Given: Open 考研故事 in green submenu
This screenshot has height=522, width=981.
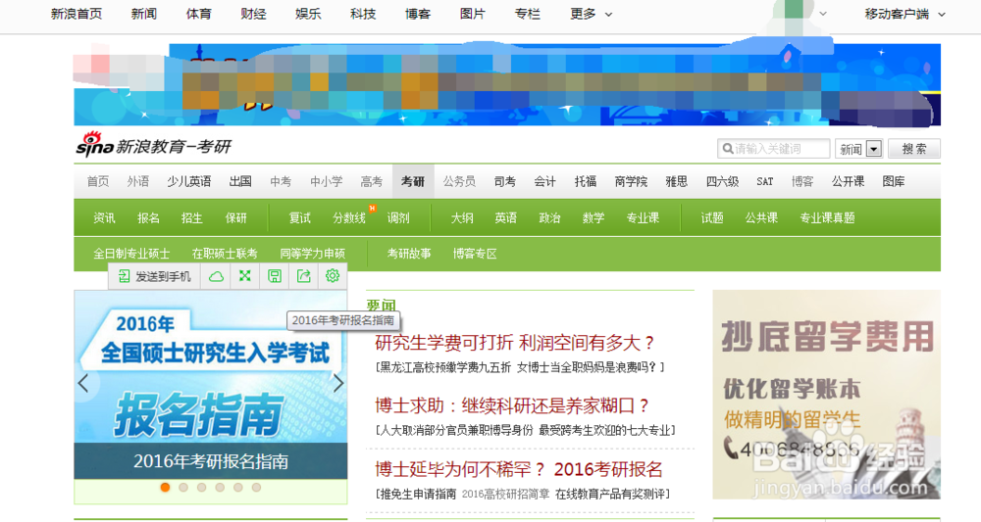Looking at the screenshot, I should [408, 254].
